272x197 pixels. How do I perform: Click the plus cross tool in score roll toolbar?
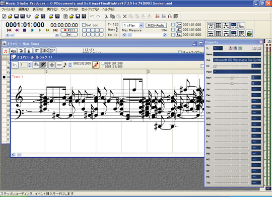click(x=52, y=65)
